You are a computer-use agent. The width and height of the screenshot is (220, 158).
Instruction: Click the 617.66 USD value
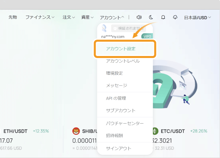pyautogui.click(x=11, y=148)
